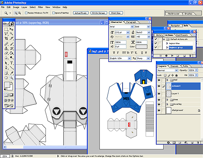Select the Path Selection arrow tool
The width and height of the screenshot is (203, 158).
coord(6,63)
